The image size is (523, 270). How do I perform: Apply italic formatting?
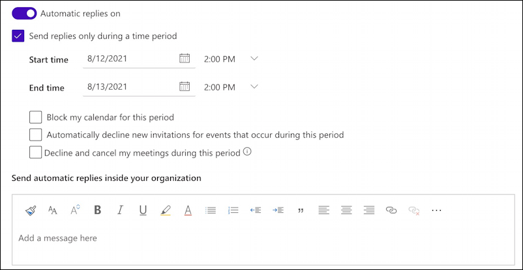click(120, 210)
